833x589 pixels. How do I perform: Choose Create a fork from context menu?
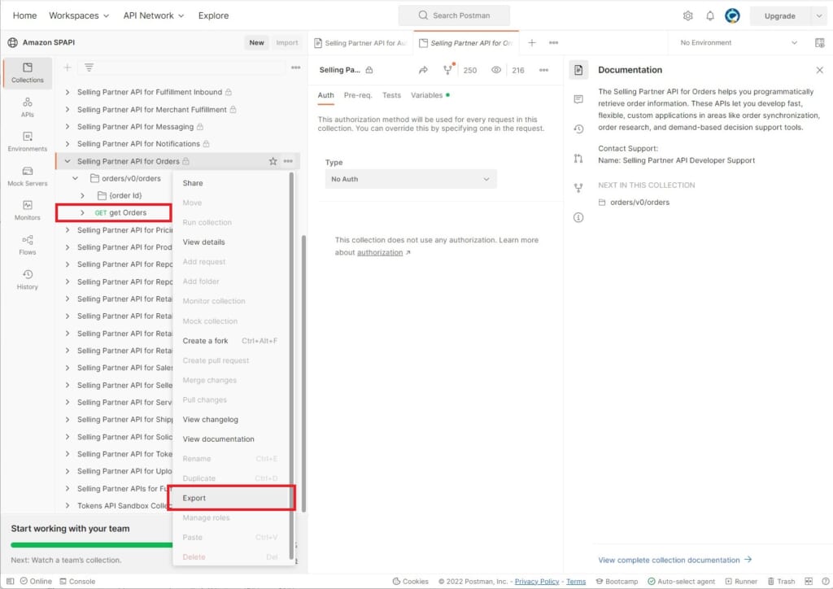pos(231,340)
